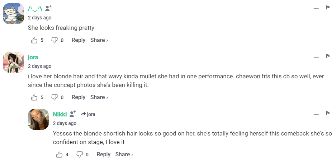336x161 pixels.
Task: Open jora's profile via username link
Action: click(x=33, y=57)
